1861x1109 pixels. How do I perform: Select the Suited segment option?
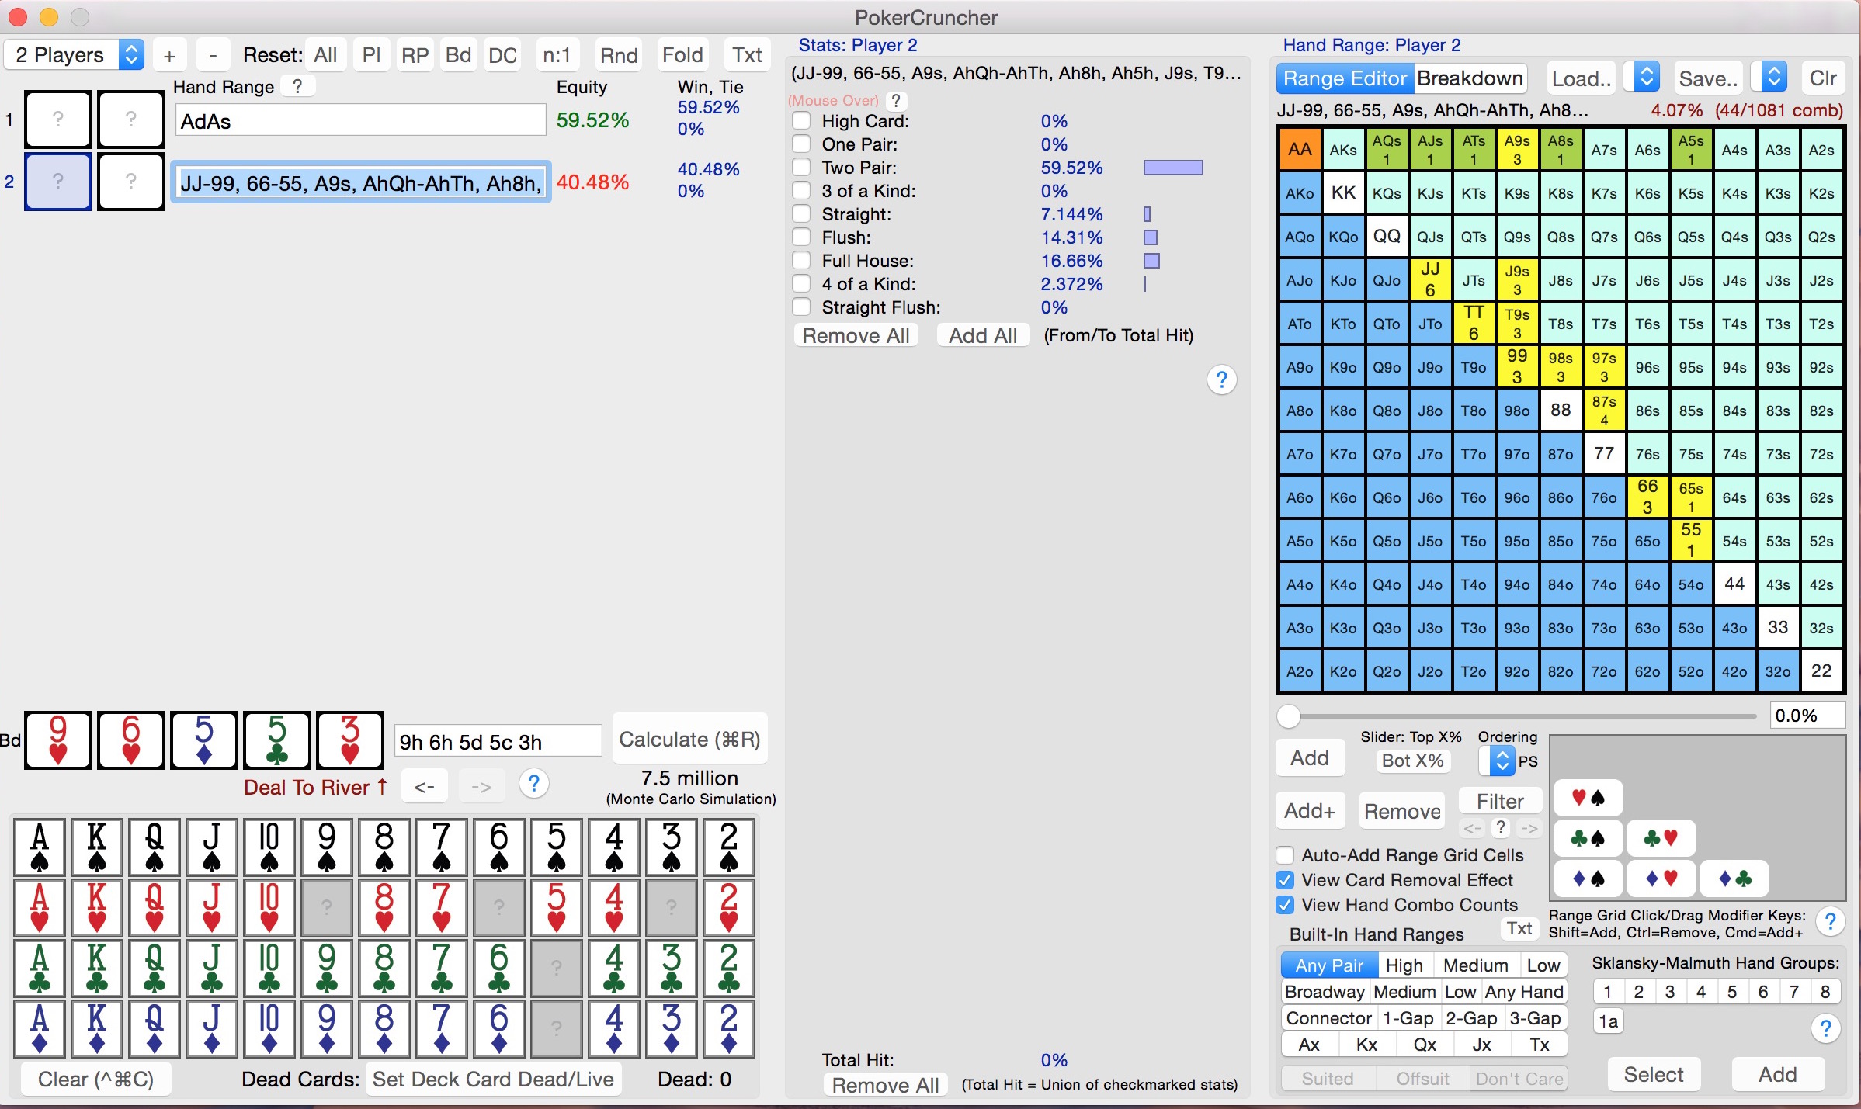pyautogui.click(x=1328, y=1079)
